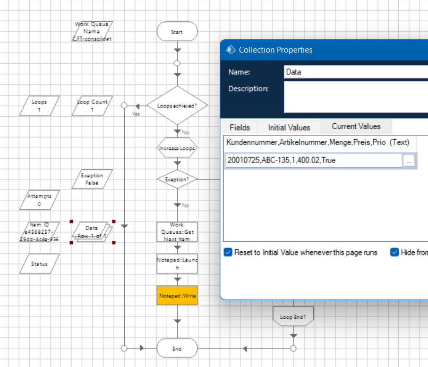
Task: Click the Loop Count data item
Action: (x=92, y=106)
